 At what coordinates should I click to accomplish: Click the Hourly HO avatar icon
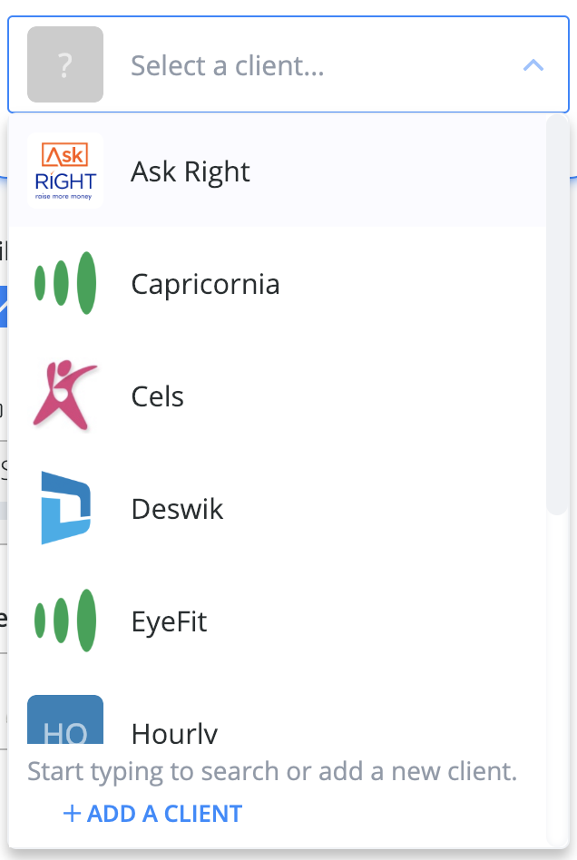65,719
